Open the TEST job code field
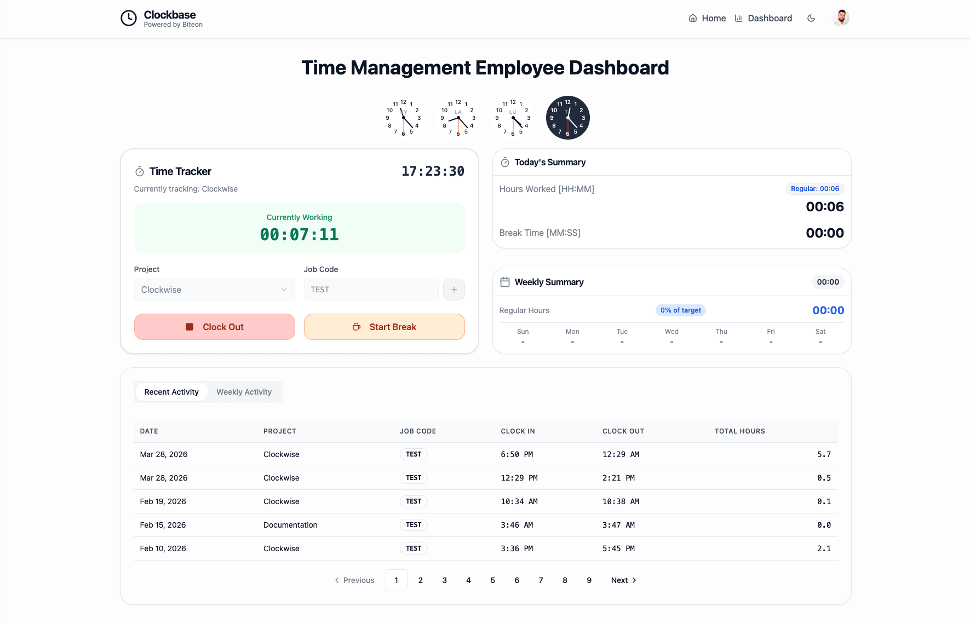The height and width of the screenshot is (624, 970). coord(371,290)
